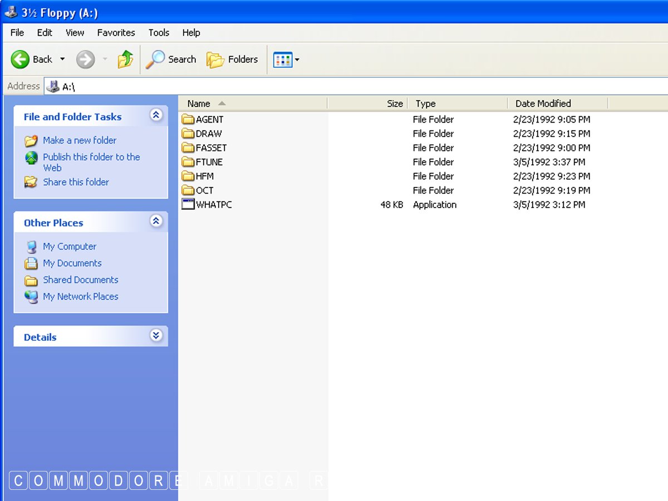Click the Views icon in the toolbar
This screenshot has height=501, width=668.
coord(283,60)
